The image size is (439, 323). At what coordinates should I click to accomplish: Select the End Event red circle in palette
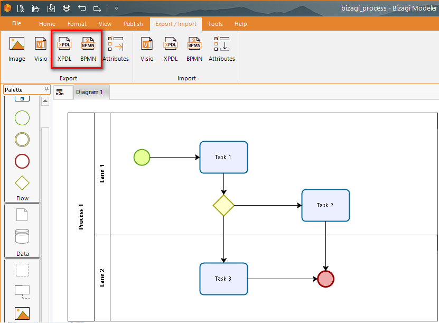22,161
